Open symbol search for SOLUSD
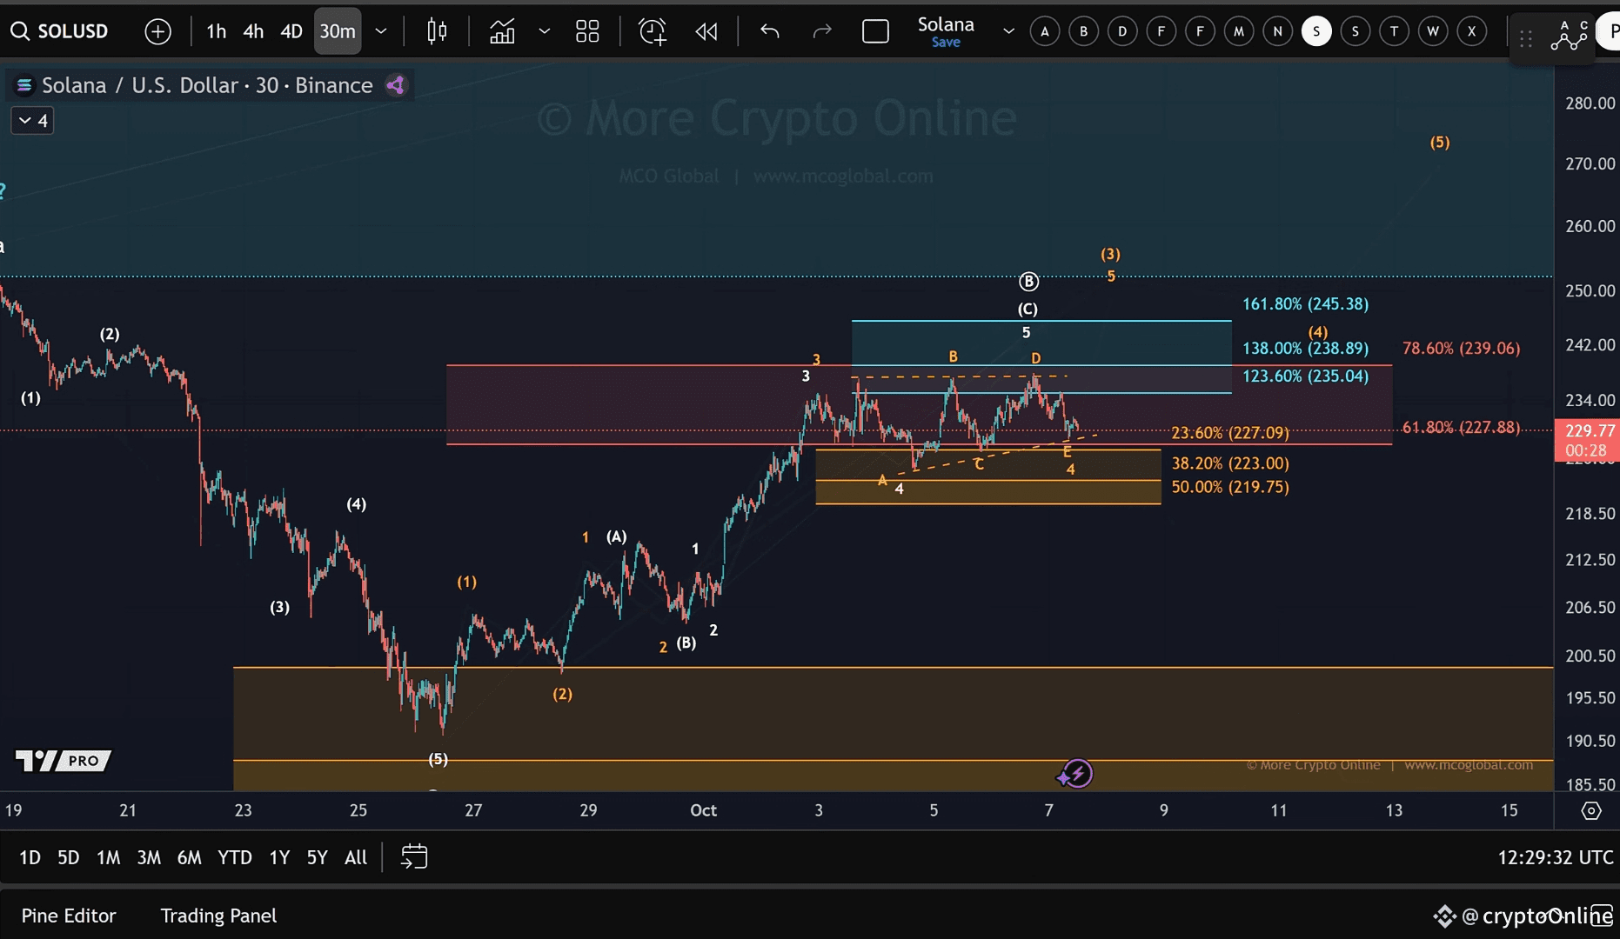1620x939 pixels. (x=61, y=31)
